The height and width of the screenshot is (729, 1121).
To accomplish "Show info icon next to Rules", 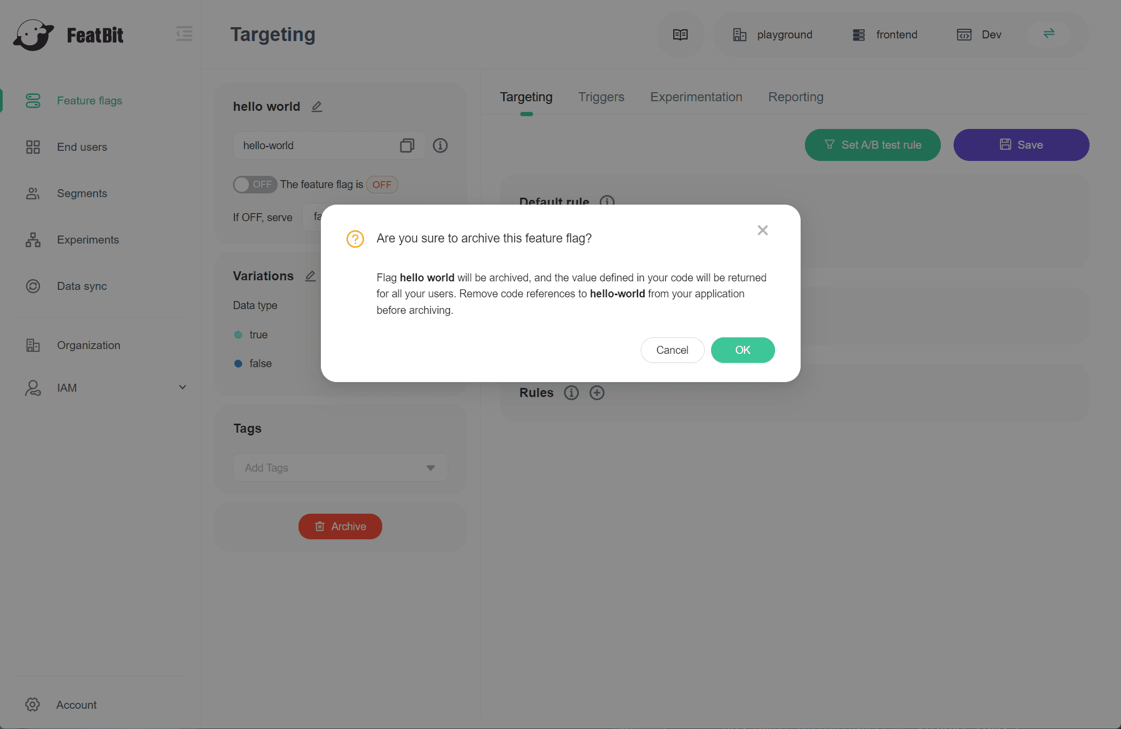I will [571, 393].
